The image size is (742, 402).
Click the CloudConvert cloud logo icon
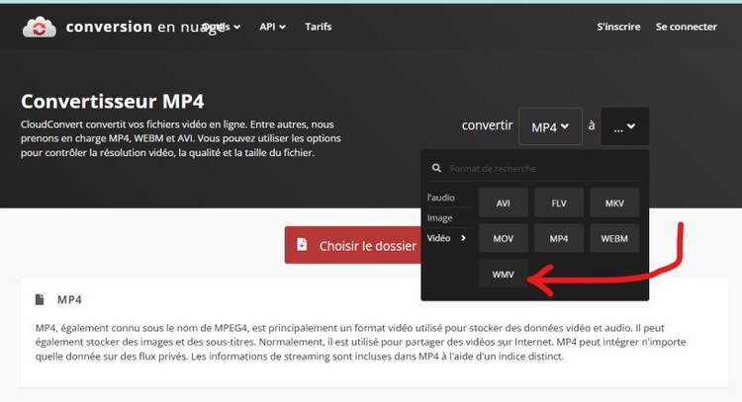tap(40, 27)
